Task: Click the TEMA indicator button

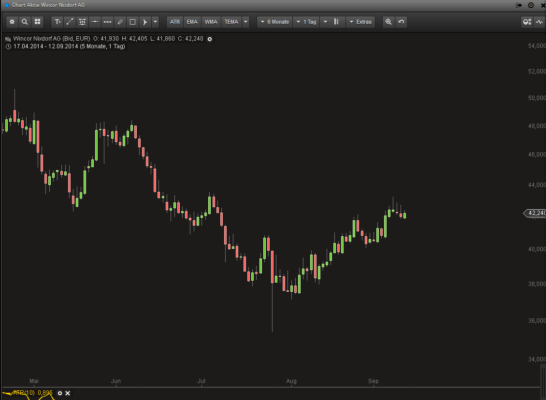Action: point(231,22)
